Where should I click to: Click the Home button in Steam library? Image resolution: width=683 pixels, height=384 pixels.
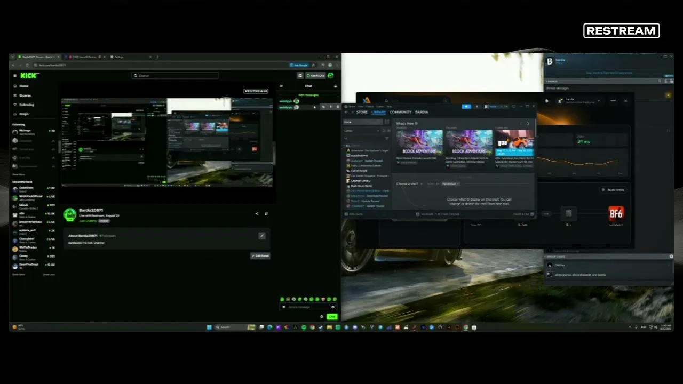point(362,122)
